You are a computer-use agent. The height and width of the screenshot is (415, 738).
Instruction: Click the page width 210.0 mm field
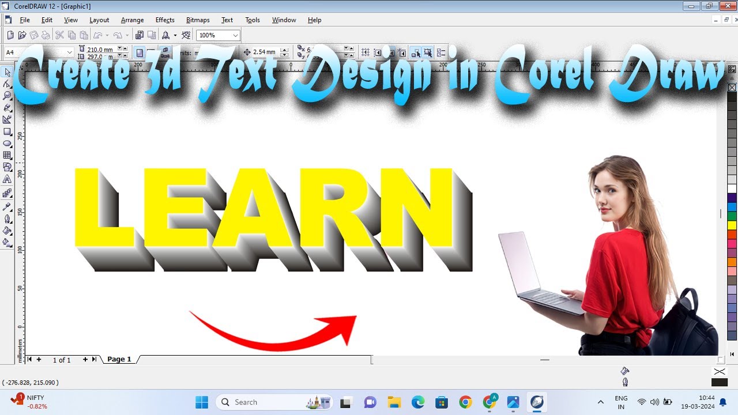tap(101, 50)
